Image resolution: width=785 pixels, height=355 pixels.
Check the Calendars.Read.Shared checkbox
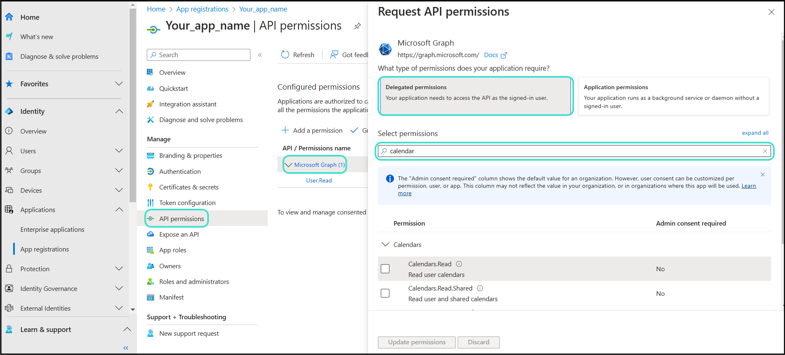click(385, 293)
